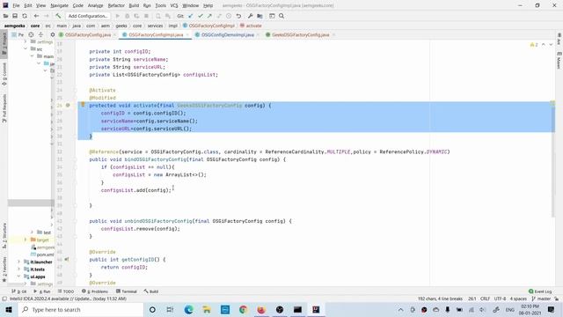This screenshot has width=563, height=317.
Task: Open Project panel gear options
Action: [53, 35]
